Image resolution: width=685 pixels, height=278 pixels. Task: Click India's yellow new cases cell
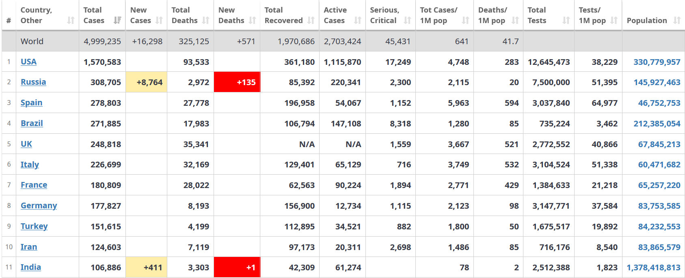pos(147,267)
